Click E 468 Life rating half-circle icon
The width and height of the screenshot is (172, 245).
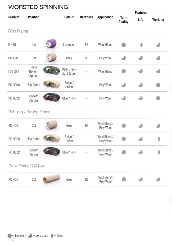(141, 45)
